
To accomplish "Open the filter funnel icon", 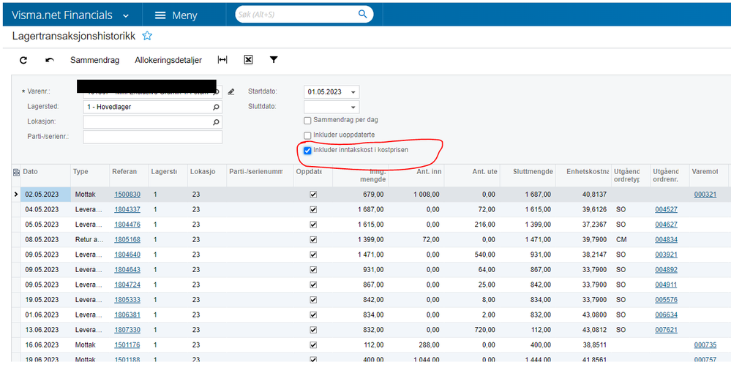I will click(x=274, y=60).
